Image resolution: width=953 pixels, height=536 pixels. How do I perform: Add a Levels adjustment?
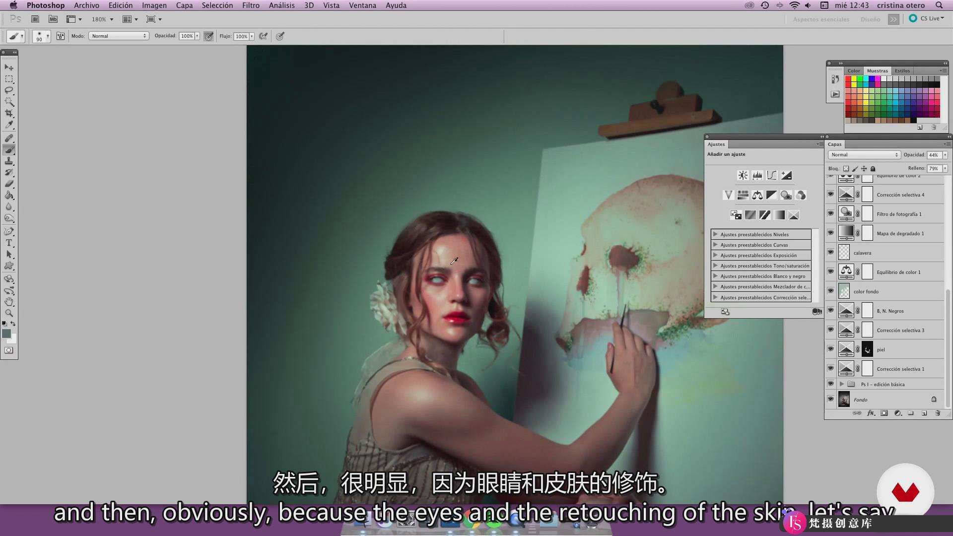[757, 175]
